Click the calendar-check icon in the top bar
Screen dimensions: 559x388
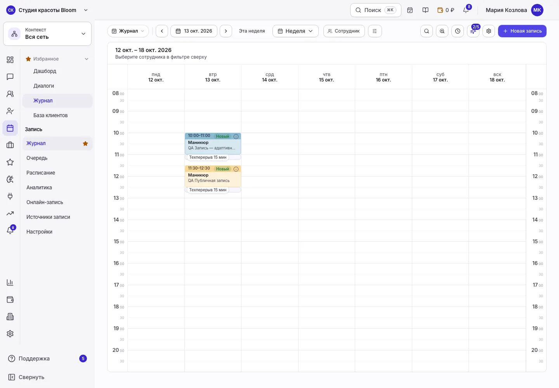pyautogui.click(x=410, y=10)
